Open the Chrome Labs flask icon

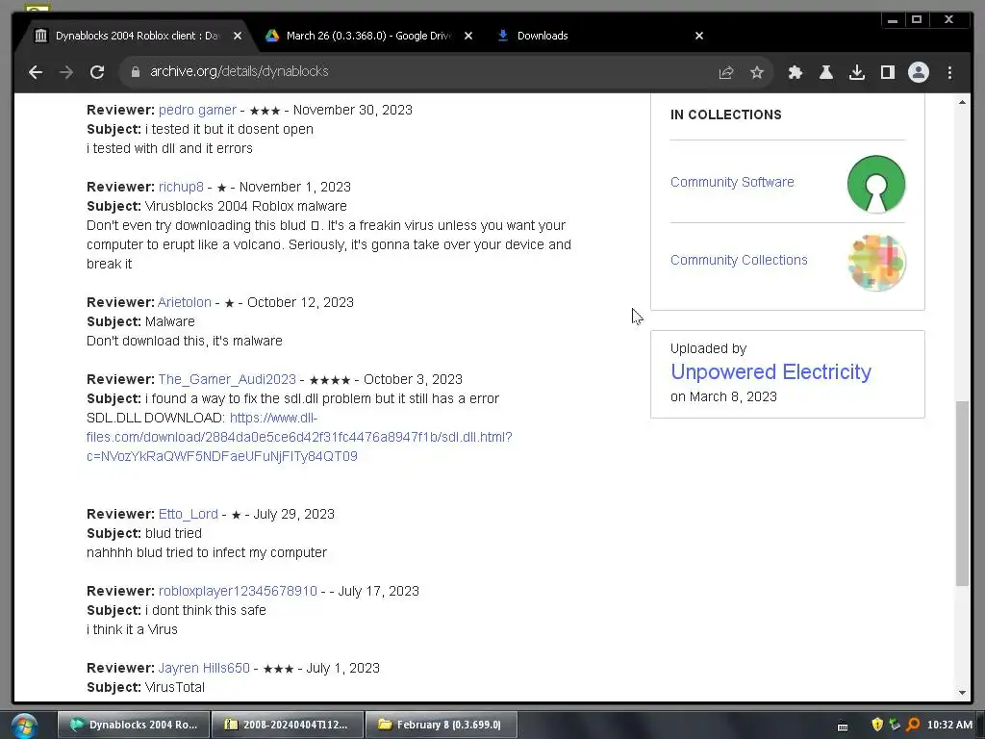coord(826,72)
